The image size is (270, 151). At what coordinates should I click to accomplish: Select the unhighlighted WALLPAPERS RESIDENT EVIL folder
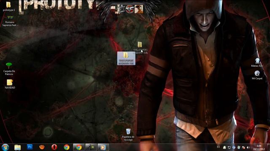[x=140, y=47]
